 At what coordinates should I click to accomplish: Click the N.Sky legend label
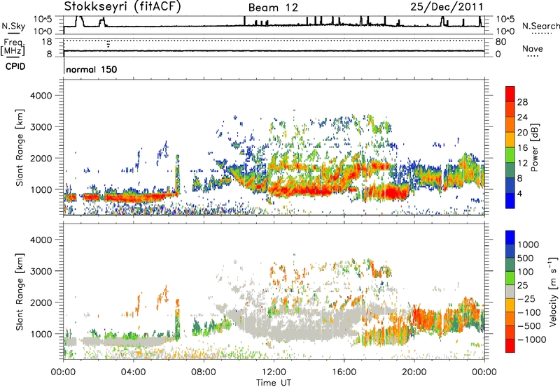13,26
